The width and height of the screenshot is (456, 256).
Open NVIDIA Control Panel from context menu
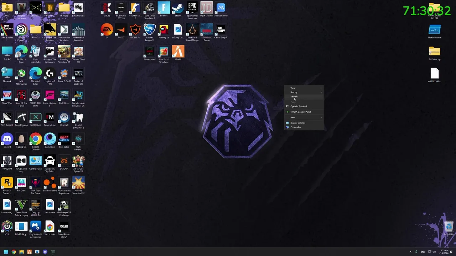(x=304, y=112)
